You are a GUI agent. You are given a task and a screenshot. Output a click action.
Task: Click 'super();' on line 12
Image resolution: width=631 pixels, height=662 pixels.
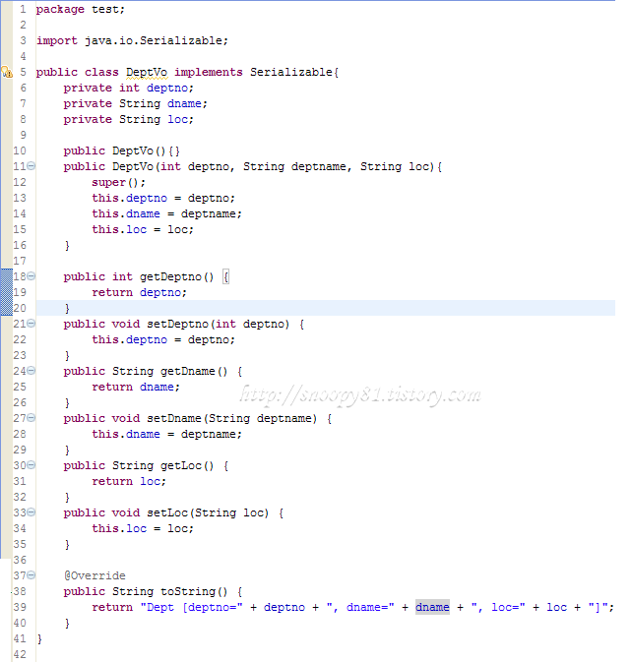tap(119, 182)
